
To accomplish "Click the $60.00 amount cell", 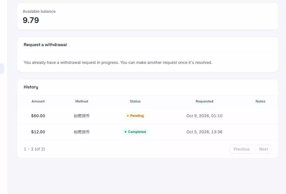I will pyautogui.click(x=38, y=116).
